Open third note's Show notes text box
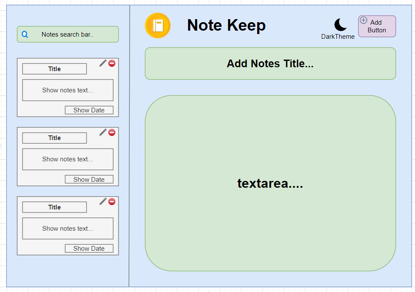Image resolution: width=415 pixels, height=292 pixels. click(68, 228)
